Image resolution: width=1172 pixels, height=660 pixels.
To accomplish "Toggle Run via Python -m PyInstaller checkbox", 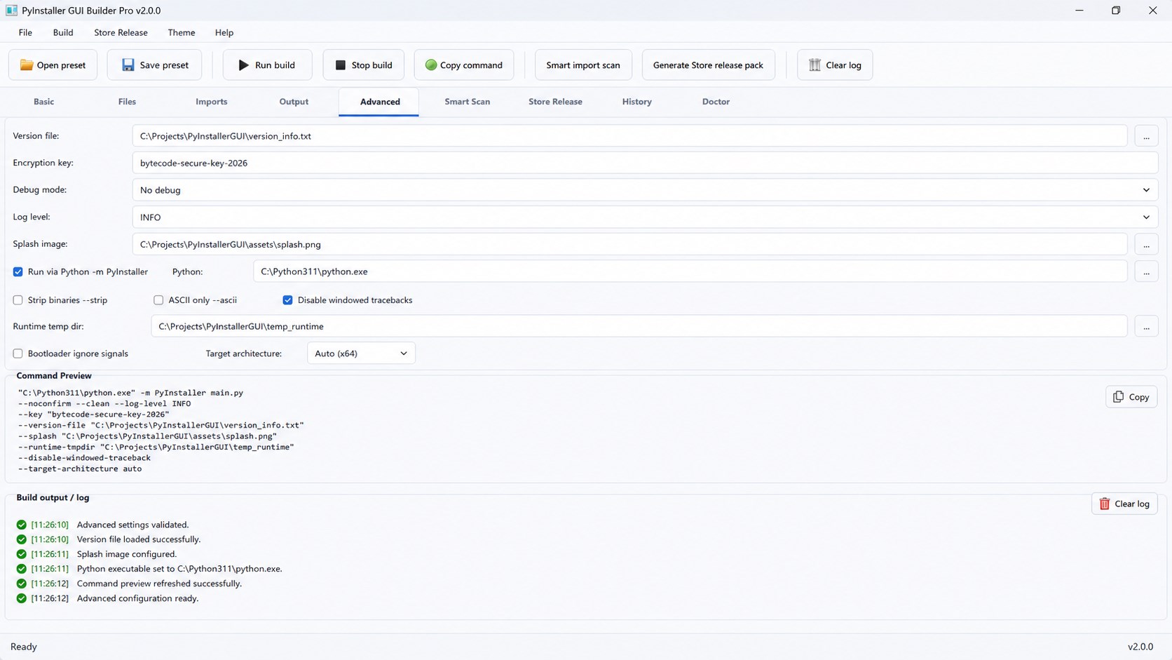I will (18, 272).
